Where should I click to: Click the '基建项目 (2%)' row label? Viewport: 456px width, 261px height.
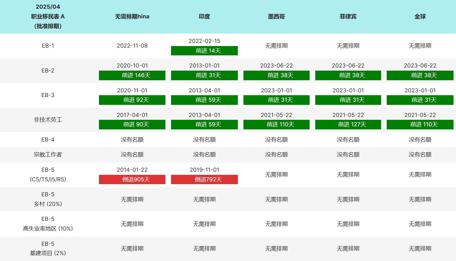click(48, 253)
